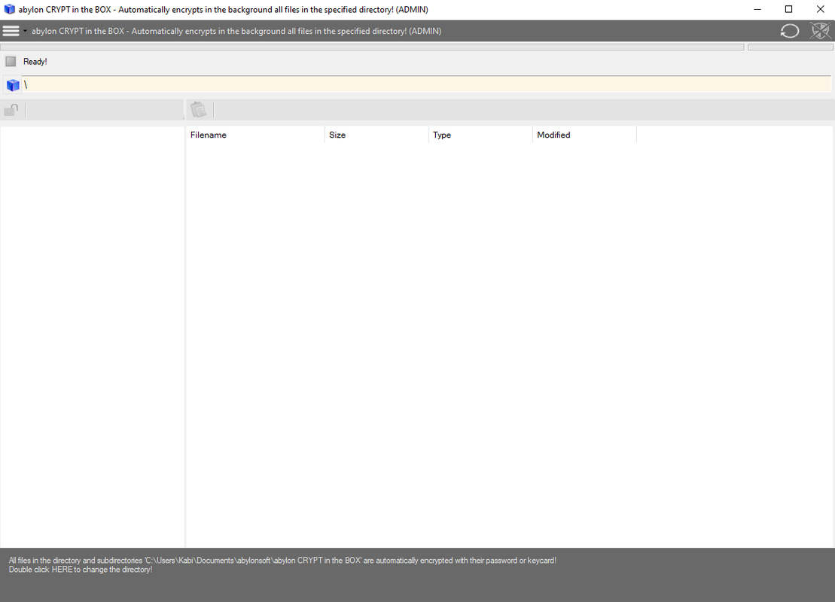
Task: Click the 'Ready!' status text
Action: (x=35, y=62)
